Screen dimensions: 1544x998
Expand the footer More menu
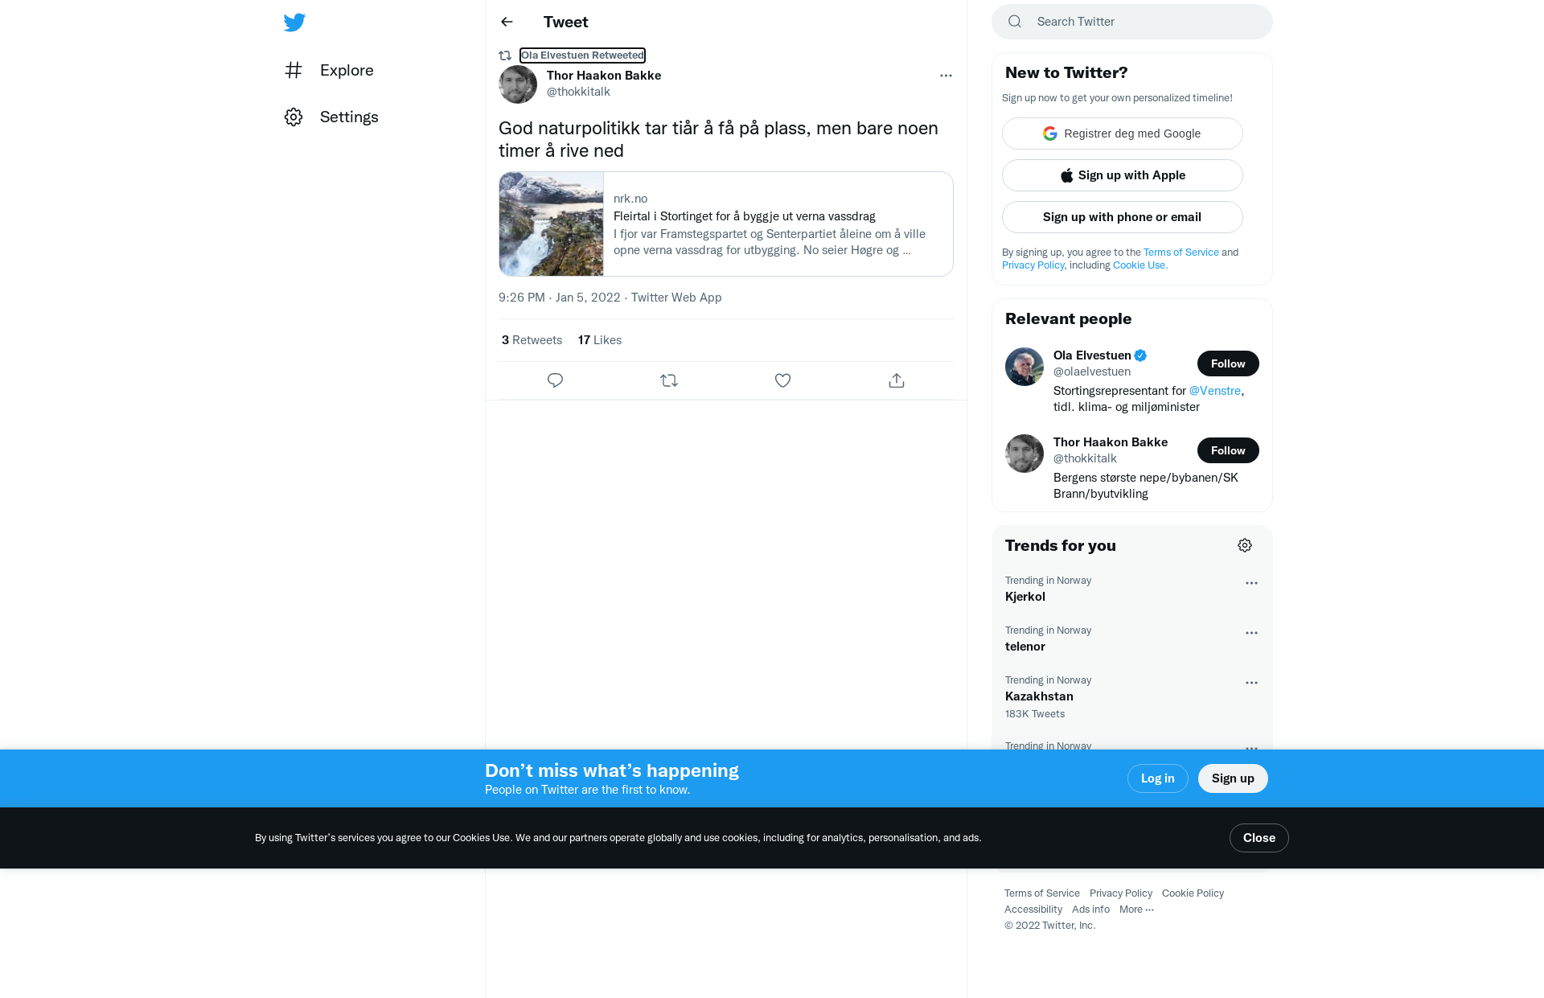click(x=1136, y=910)
